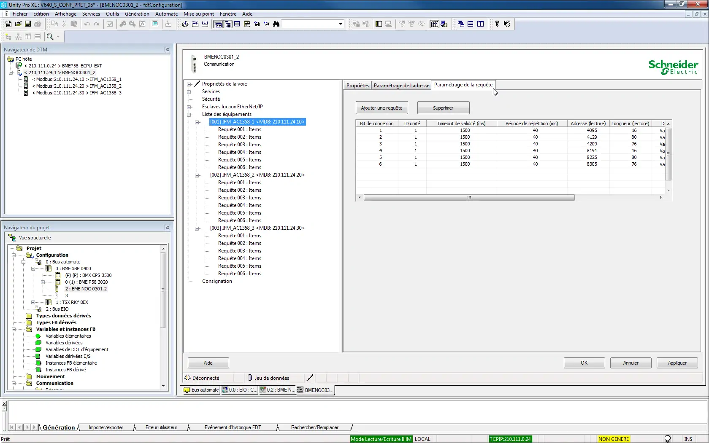This screenshot has width=709, height=443.
Task: Open the Mise au point menu
Action: coord(199,13)
